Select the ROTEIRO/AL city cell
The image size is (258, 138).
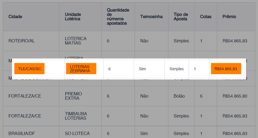coord(22,41)
